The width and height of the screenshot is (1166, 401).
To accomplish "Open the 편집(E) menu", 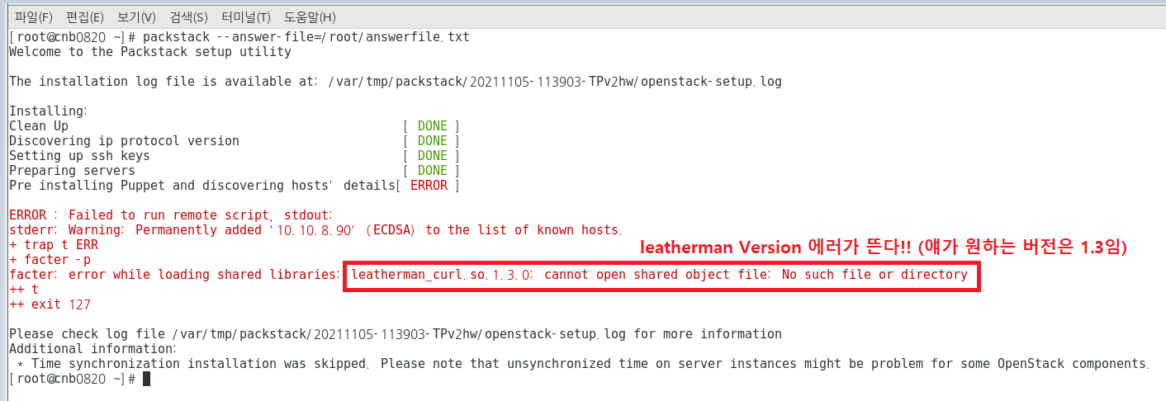I will (x=85, y=17).
